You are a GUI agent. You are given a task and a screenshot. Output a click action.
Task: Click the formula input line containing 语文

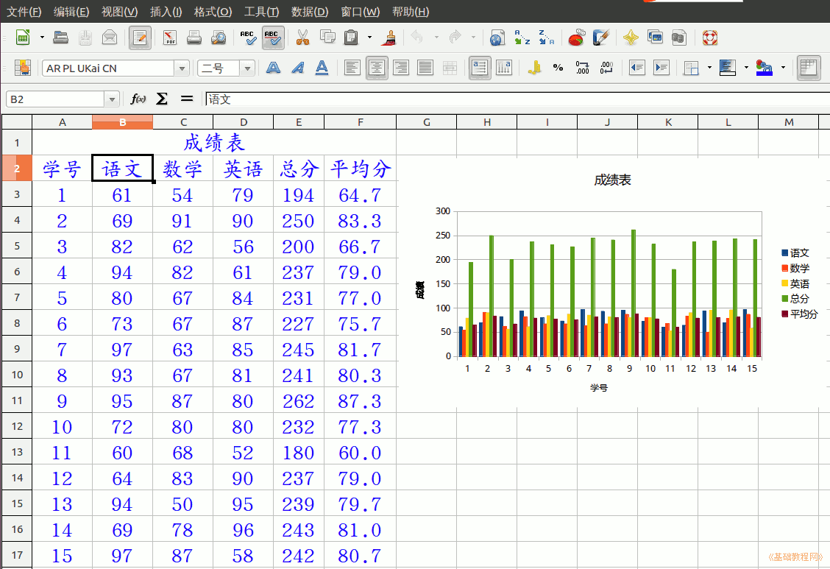coord(517,99)
